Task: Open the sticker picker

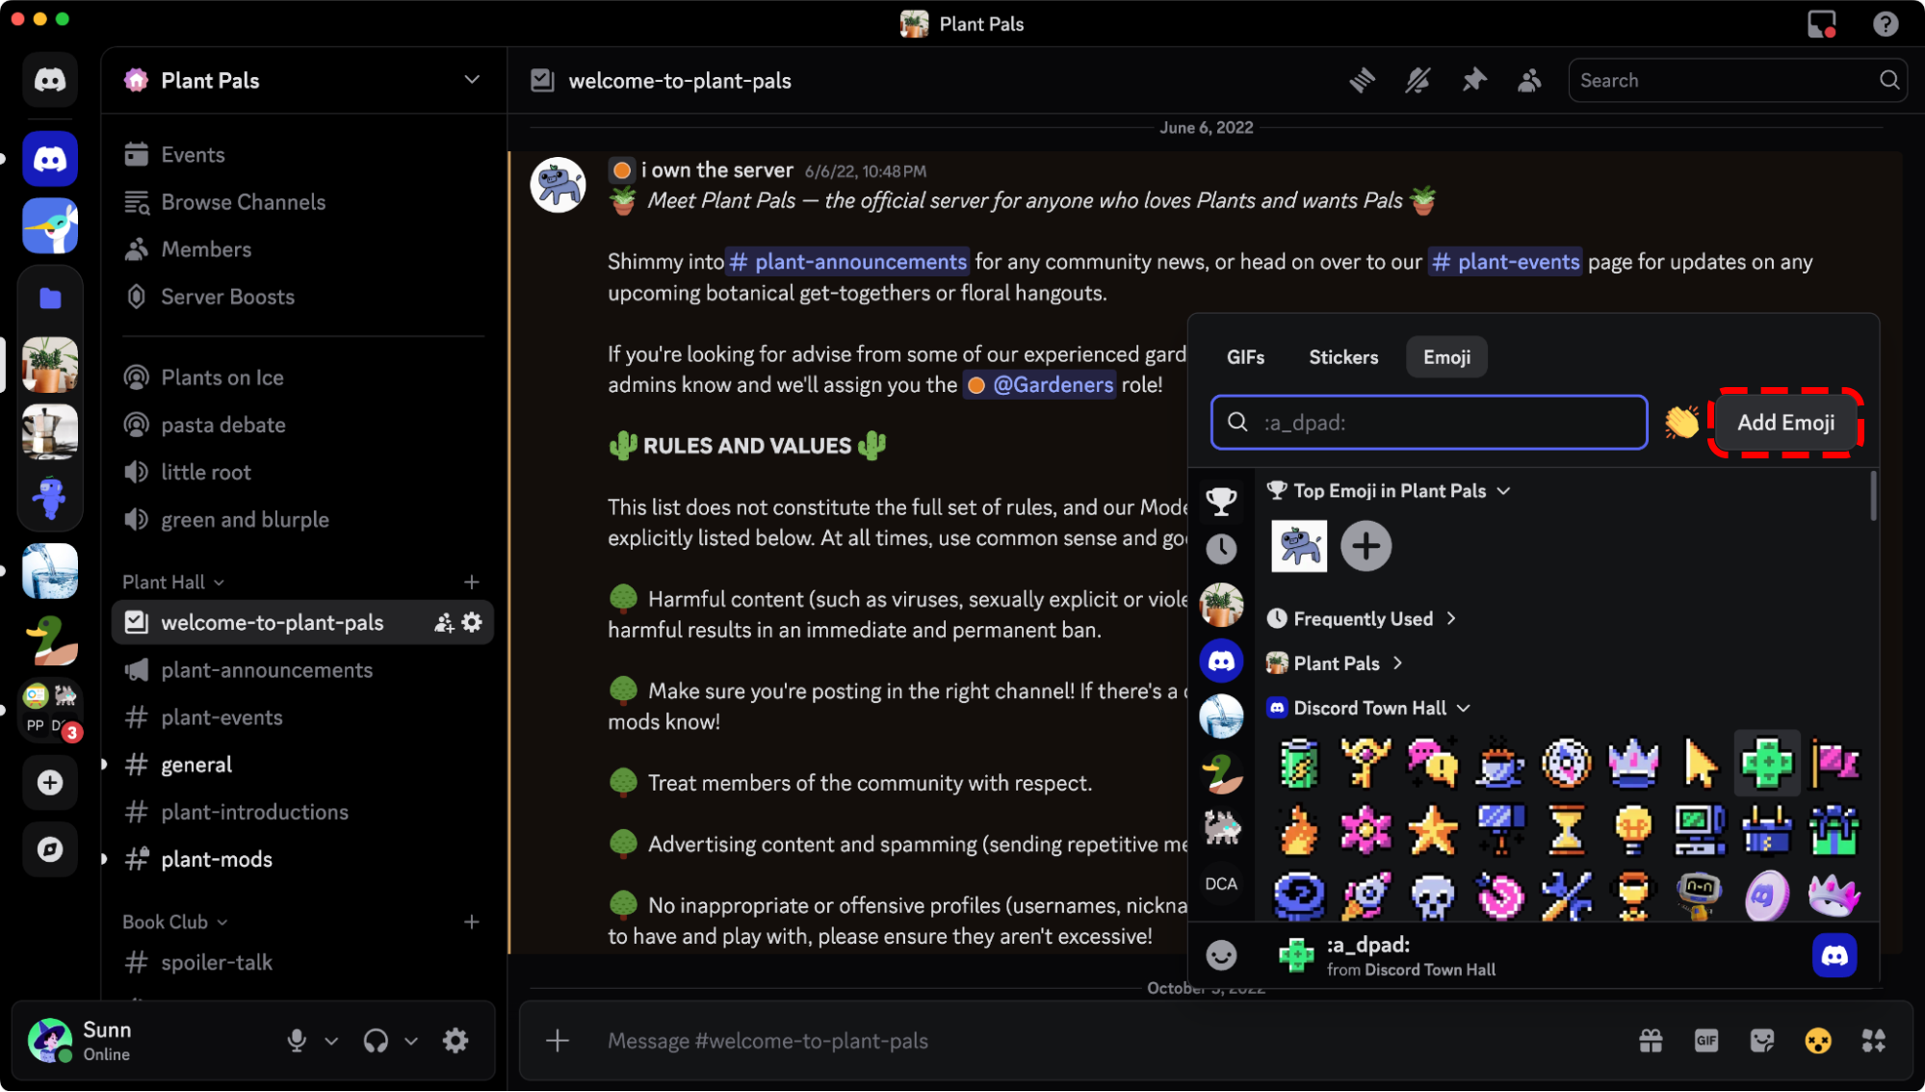Action: [x=1762, y=1040]
